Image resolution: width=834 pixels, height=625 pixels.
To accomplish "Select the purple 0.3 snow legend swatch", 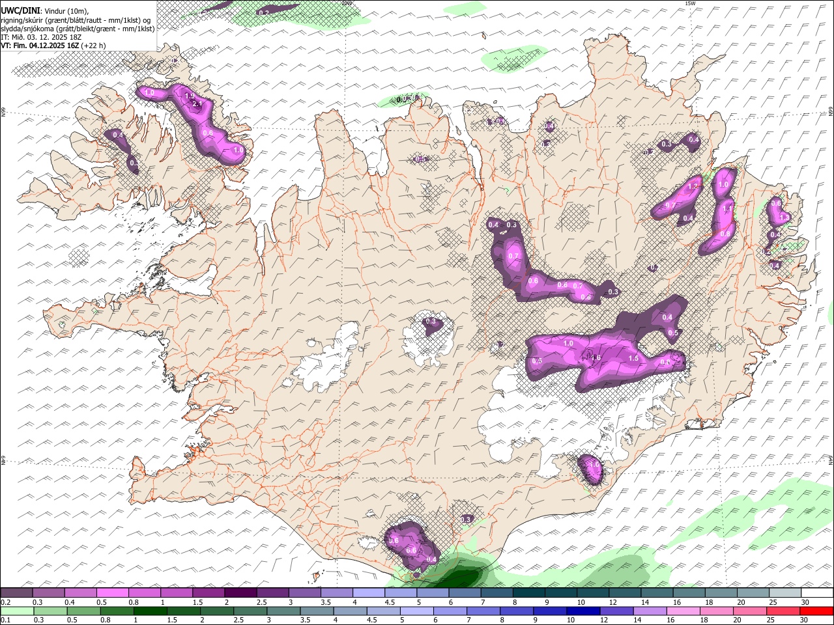I will (49, 593).
